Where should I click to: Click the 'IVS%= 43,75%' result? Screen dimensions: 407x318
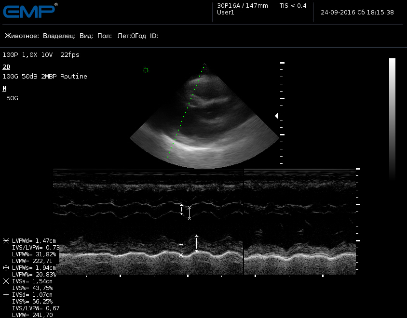[32, 288]
